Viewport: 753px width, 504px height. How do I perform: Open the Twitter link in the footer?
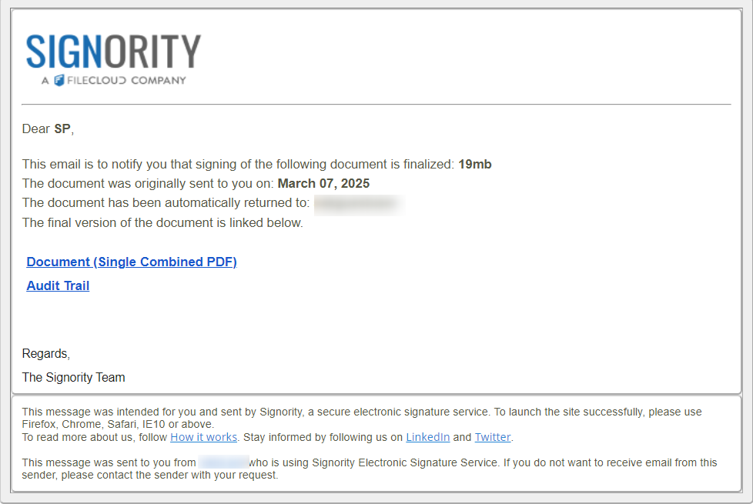[492, 437]
